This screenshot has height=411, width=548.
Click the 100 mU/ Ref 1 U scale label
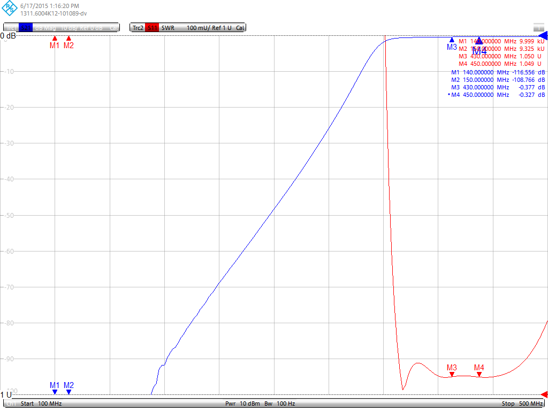click(x=209, y=28)
